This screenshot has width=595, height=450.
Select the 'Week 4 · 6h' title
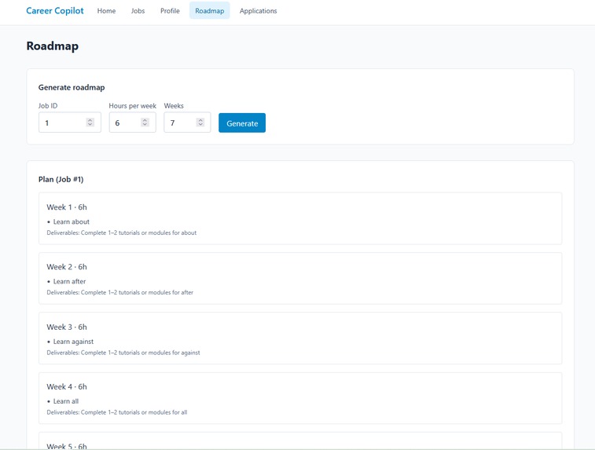[67, 386]
